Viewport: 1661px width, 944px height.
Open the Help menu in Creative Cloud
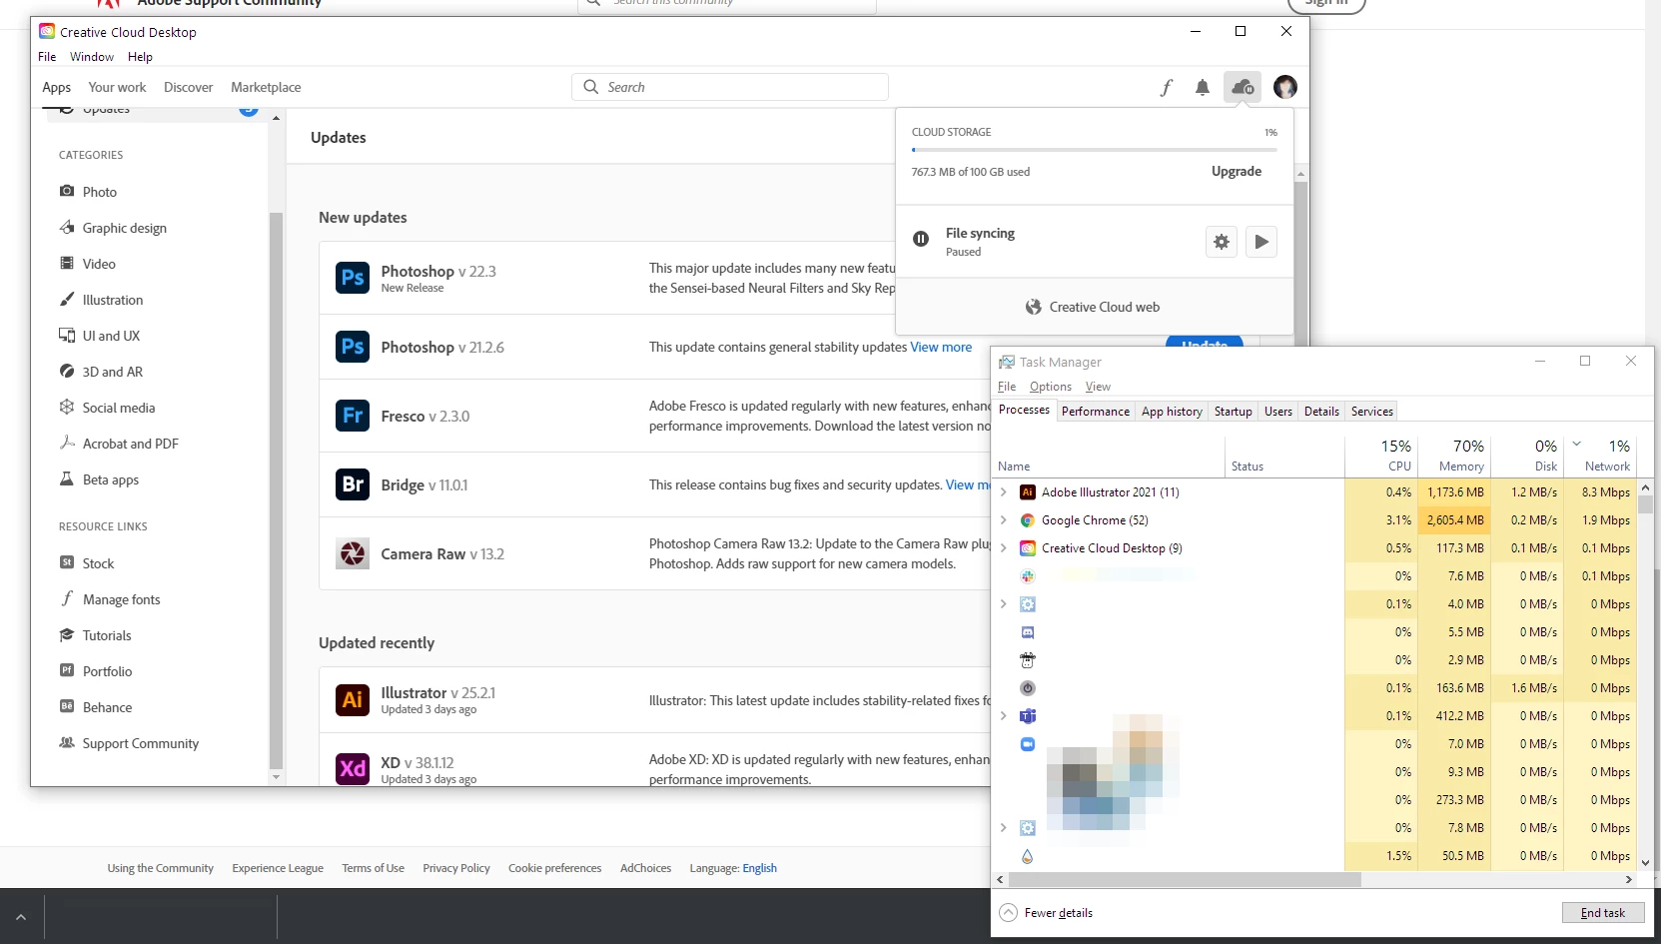point(140,57)
